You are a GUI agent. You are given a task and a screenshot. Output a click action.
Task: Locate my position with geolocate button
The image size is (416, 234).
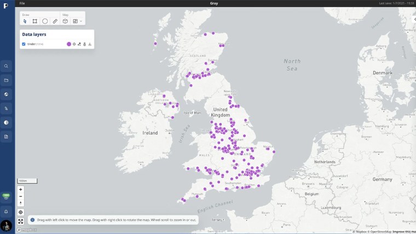pyautogui.click(x=21, y=212)
